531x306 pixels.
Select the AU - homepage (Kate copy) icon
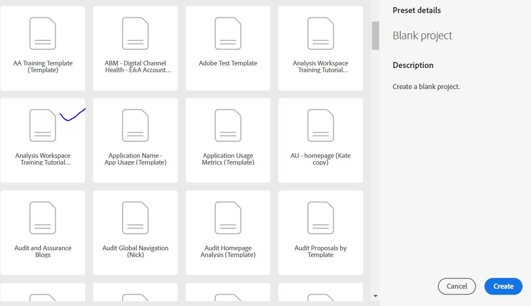(x=321, y=125)
